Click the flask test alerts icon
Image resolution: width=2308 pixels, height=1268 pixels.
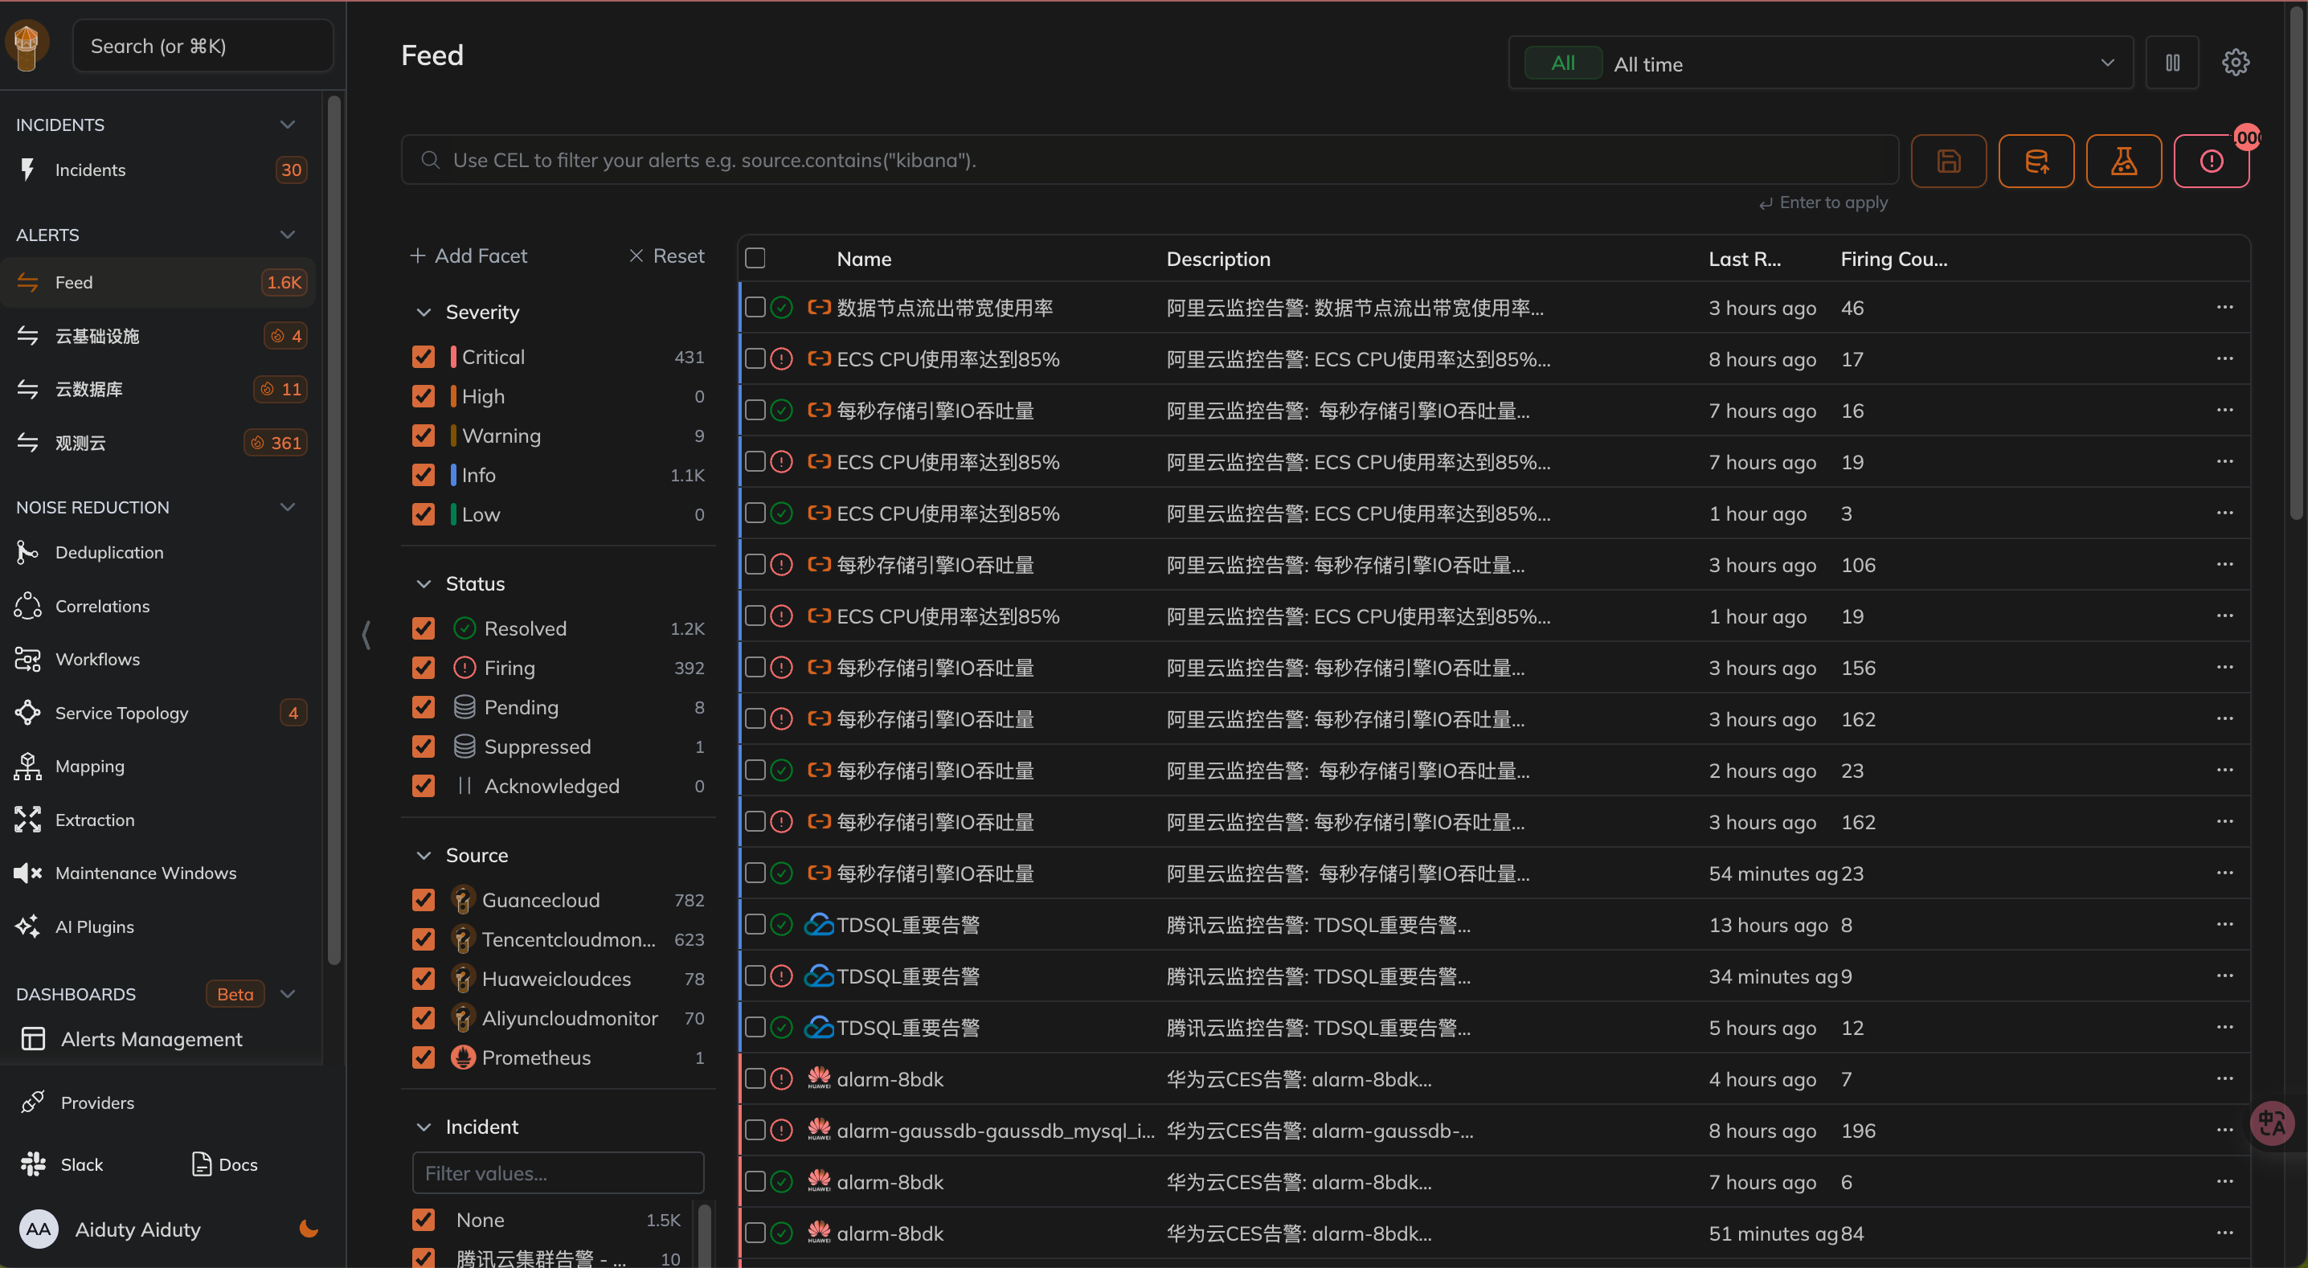(x=2122, y=162)
